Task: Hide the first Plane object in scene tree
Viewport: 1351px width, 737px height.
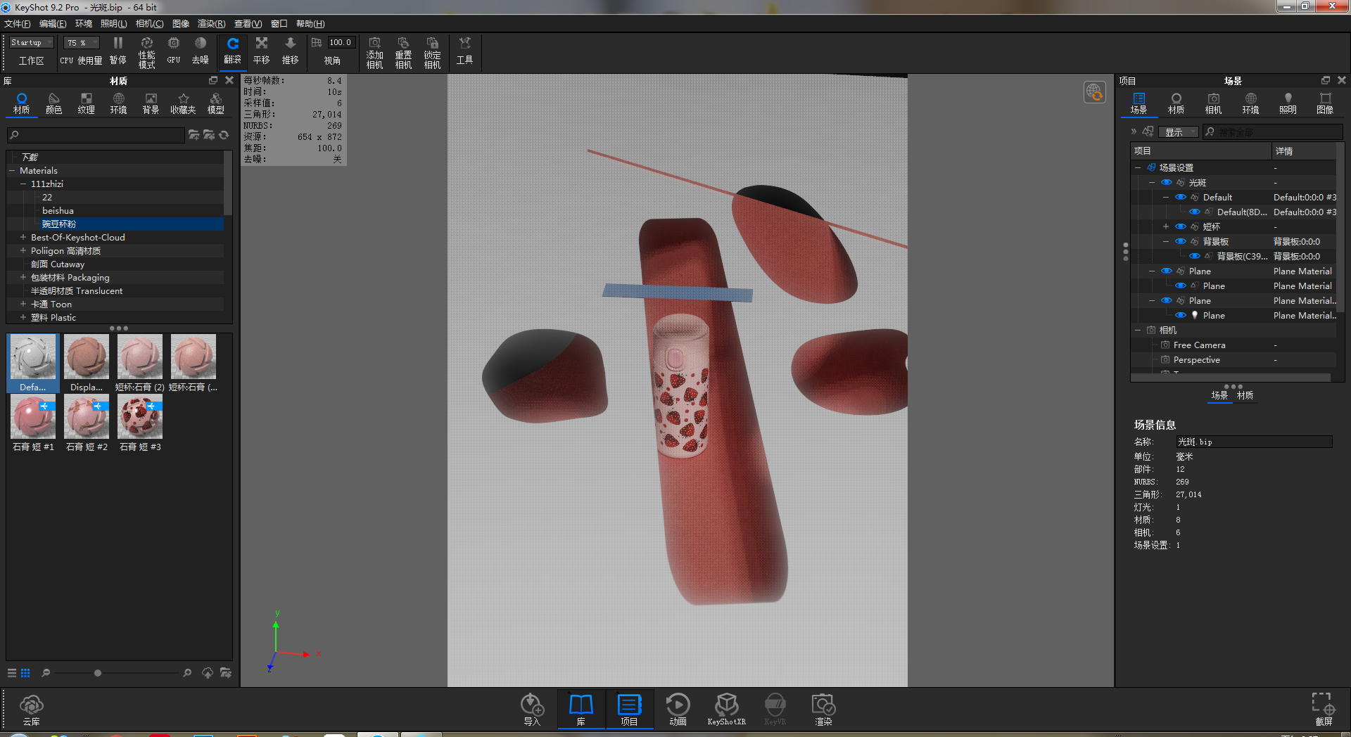Action: pos(1167,271)
